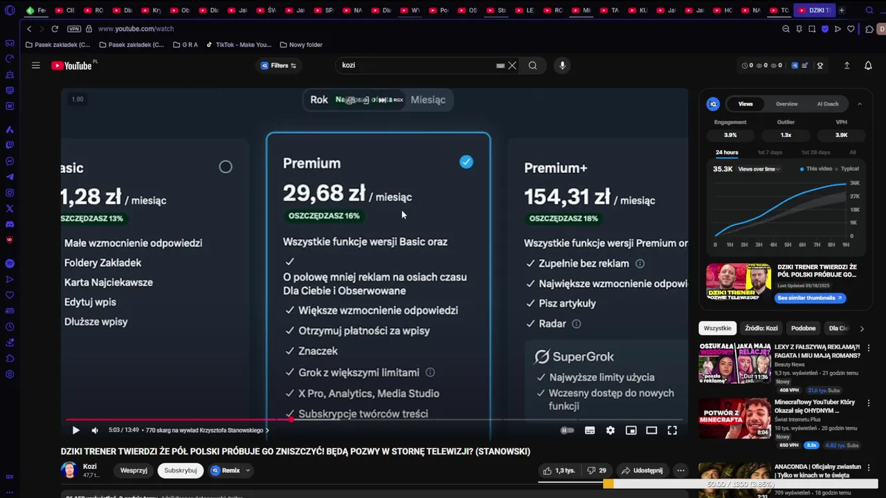This screenshot has width=886, height=498.
Task: Expand the chapter title next to the timestamp
Action: (x=207, y=430)
